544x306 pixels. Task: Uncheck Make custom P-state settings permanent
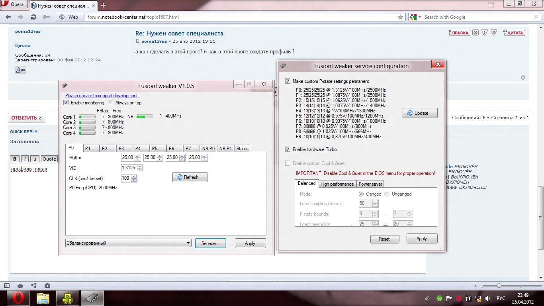click(288, 81)
